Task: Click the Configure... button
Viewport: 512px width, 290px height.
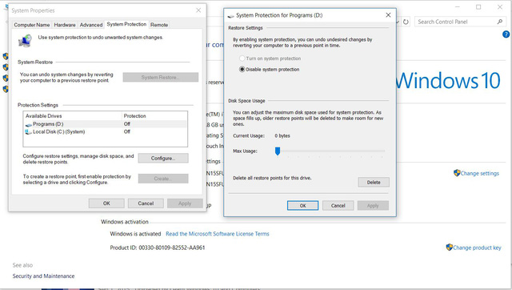Action: tap(163, 159)
